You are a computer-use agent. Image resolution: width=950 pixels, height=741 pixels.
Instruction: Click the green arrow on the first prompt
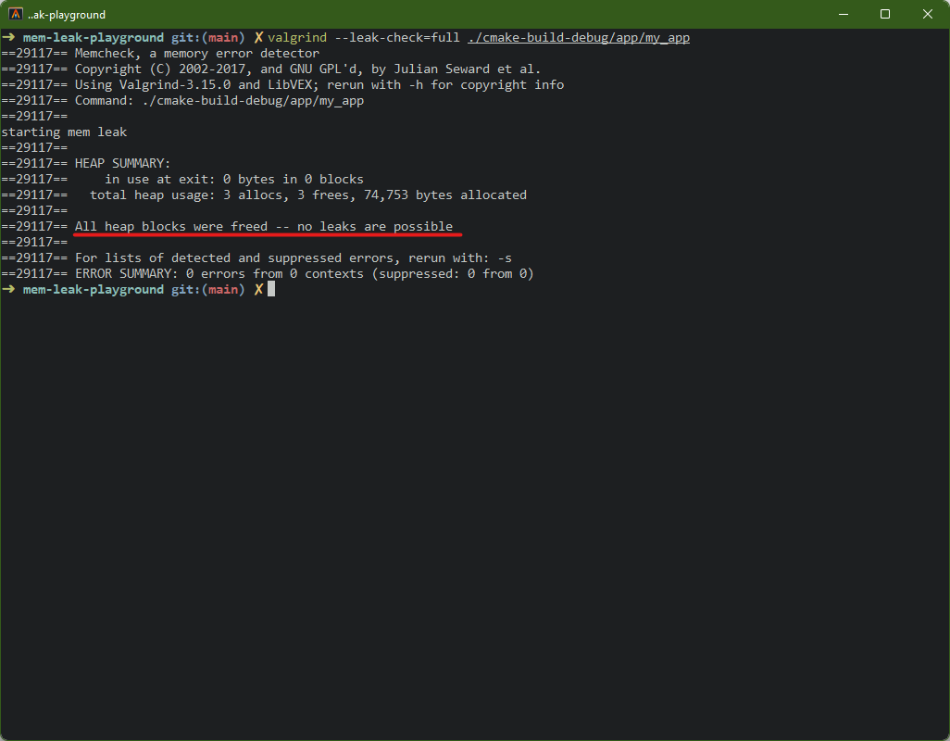[x=7, y=38]
